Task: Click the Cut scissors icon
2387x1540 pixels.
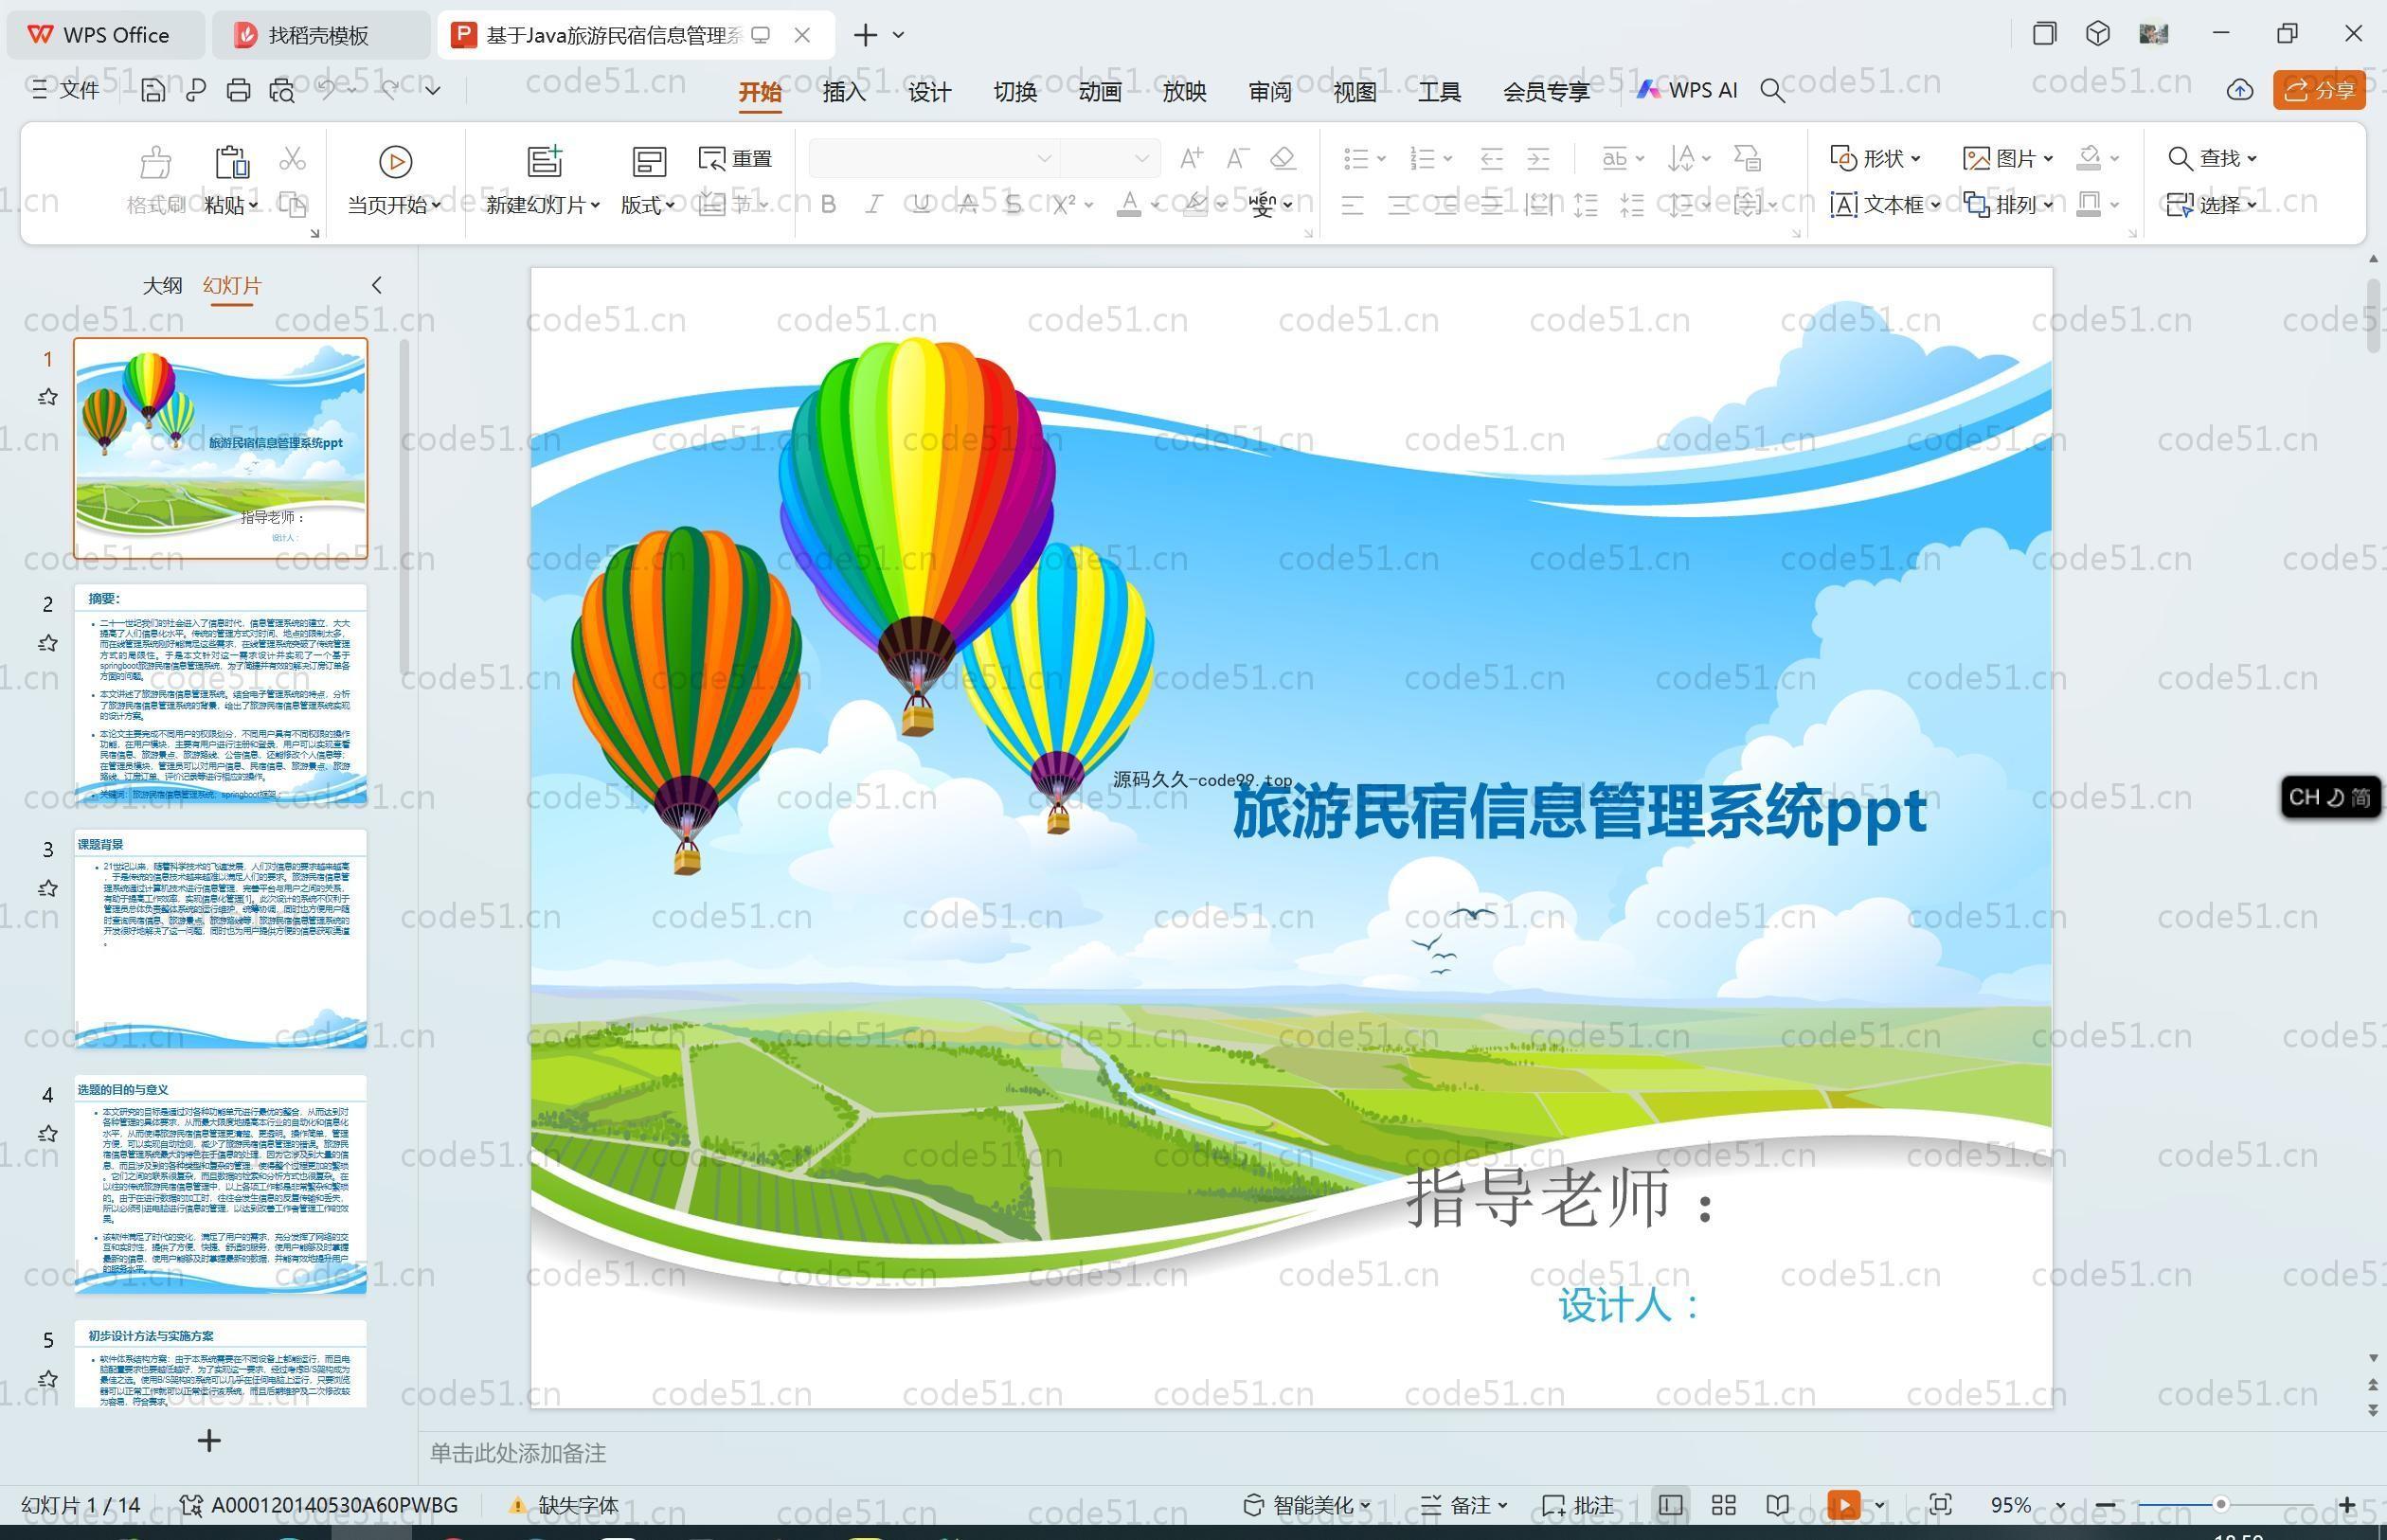Action: (x=292, y=158)
